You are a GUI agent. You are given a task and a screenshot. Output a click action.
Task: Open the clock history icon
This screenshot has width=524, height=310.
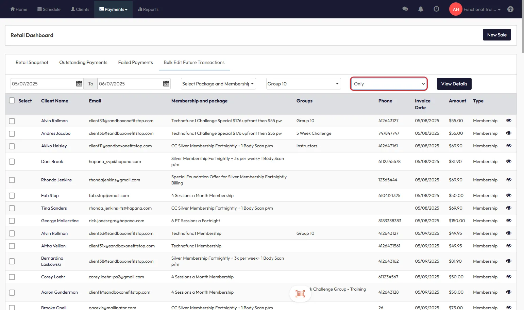[x=436, y=9]
